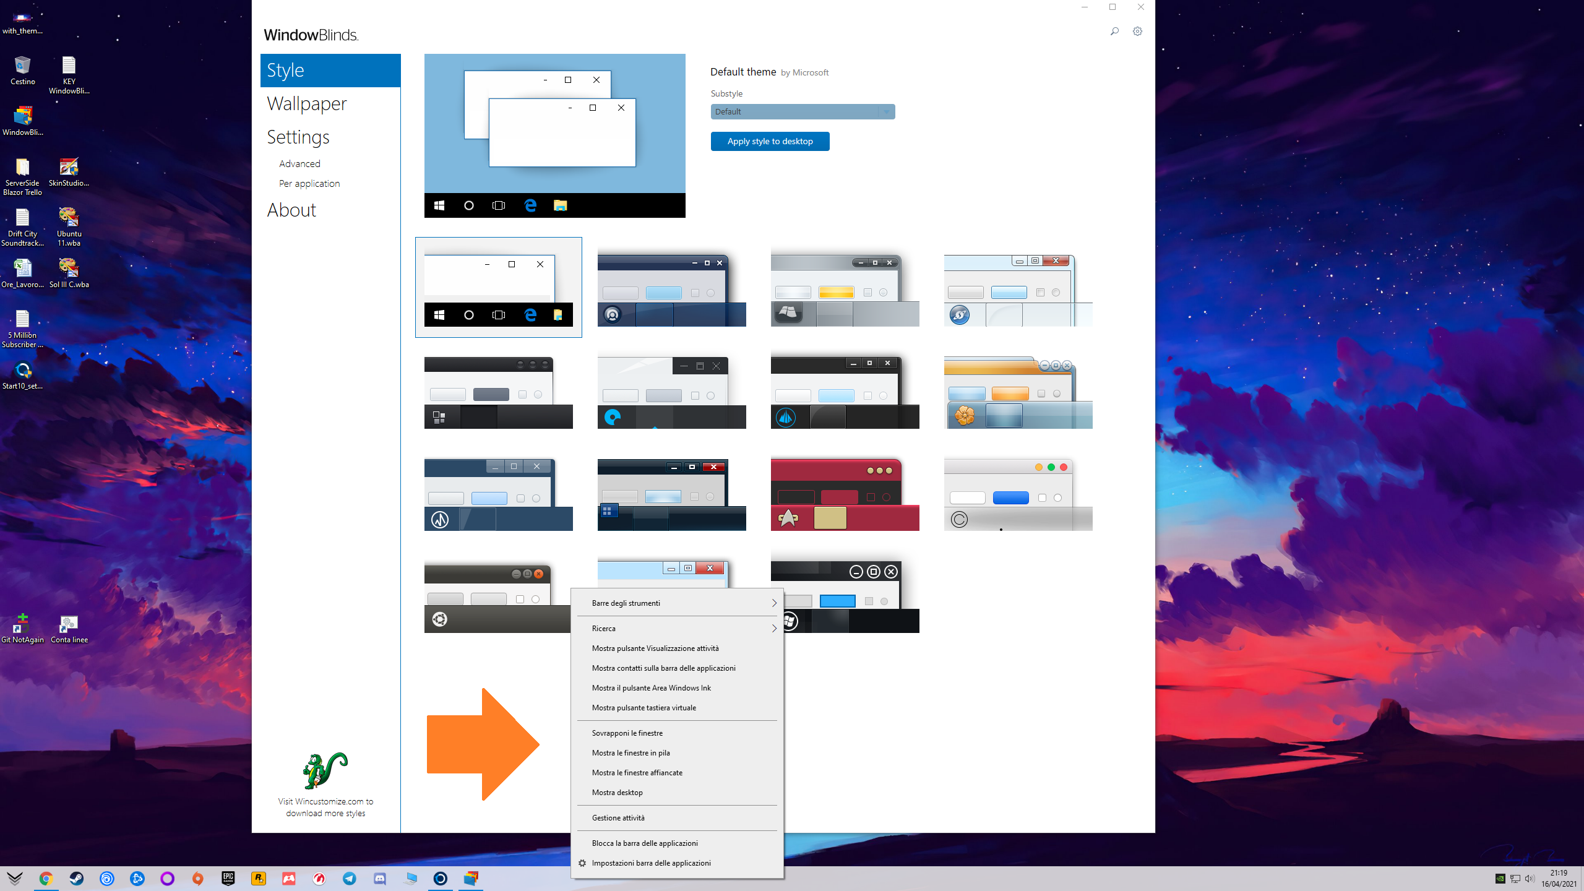Open Telegram from the taskbar
The height and width of the screenshot is (891, 1584).
(x=350, y=878)
